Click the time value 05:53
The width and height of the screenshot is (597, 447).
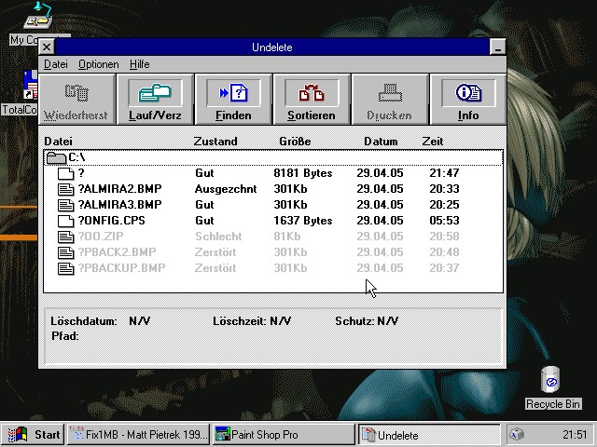pyautogui.click(x=444, y=221)
